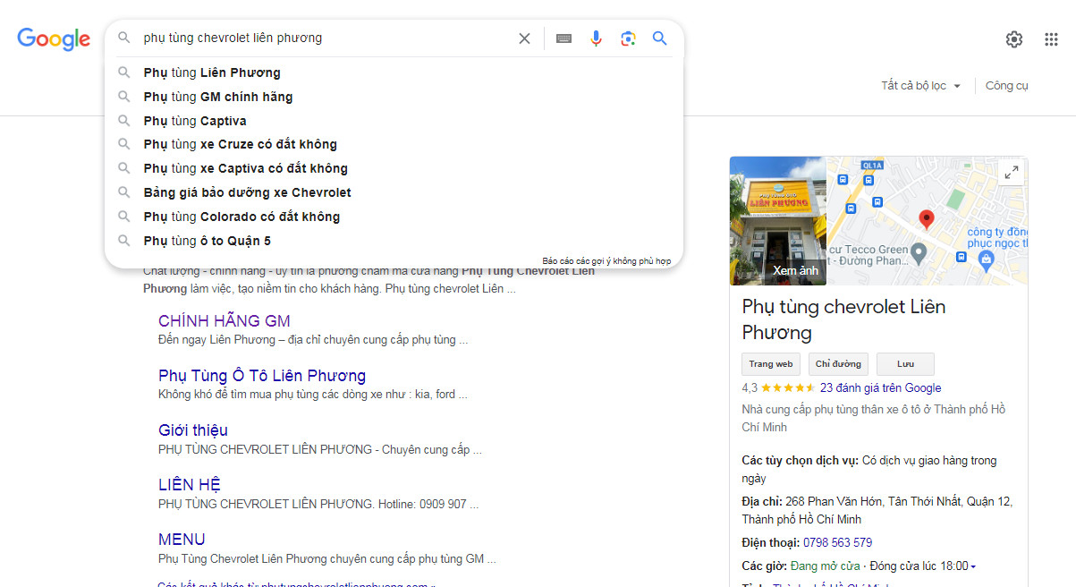The image size is (1076, 587).
Task: Open the Google apps grid
Action: tap(1051, 39)
